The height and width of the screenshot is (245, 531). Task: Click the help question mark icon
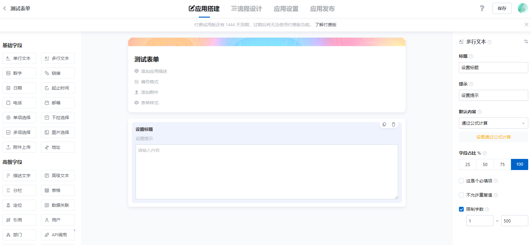coord(482,8)
